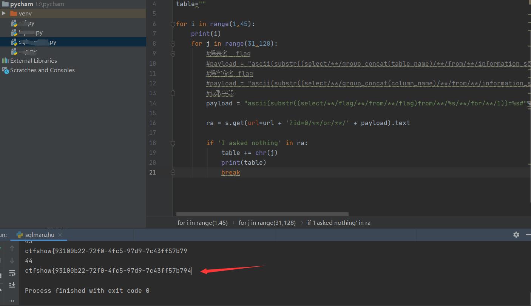Click line number 4 in gutter
531x306 pixels.
click(x=154, y=4)
